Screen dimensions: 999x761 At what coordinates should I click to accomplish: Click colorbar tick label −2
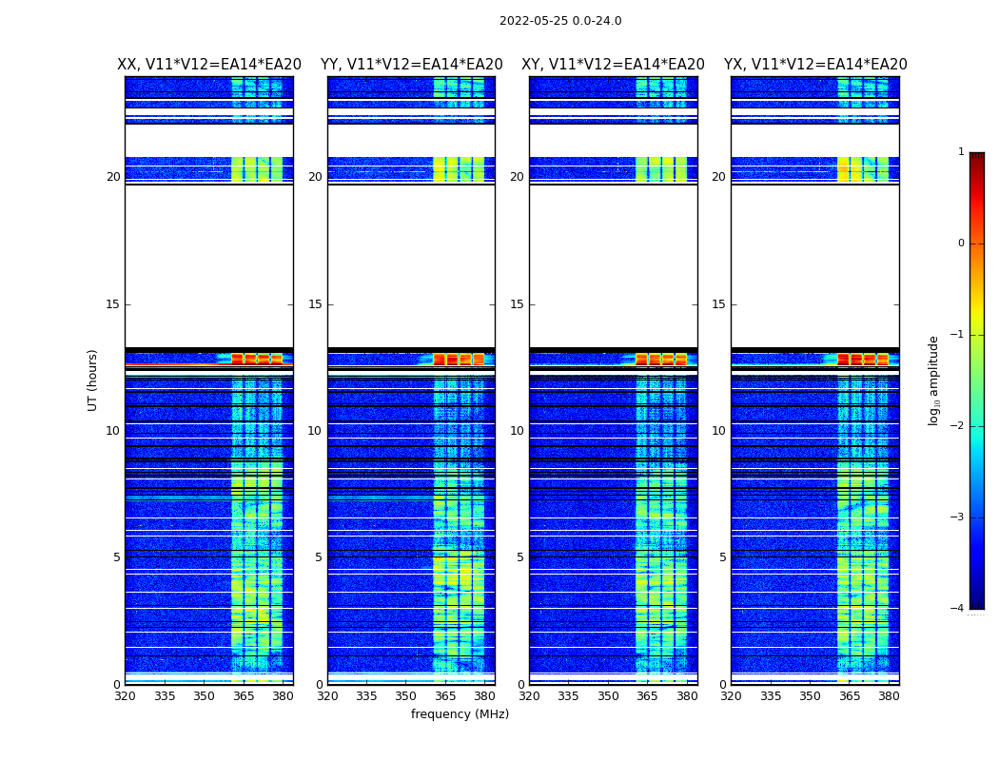959,426
